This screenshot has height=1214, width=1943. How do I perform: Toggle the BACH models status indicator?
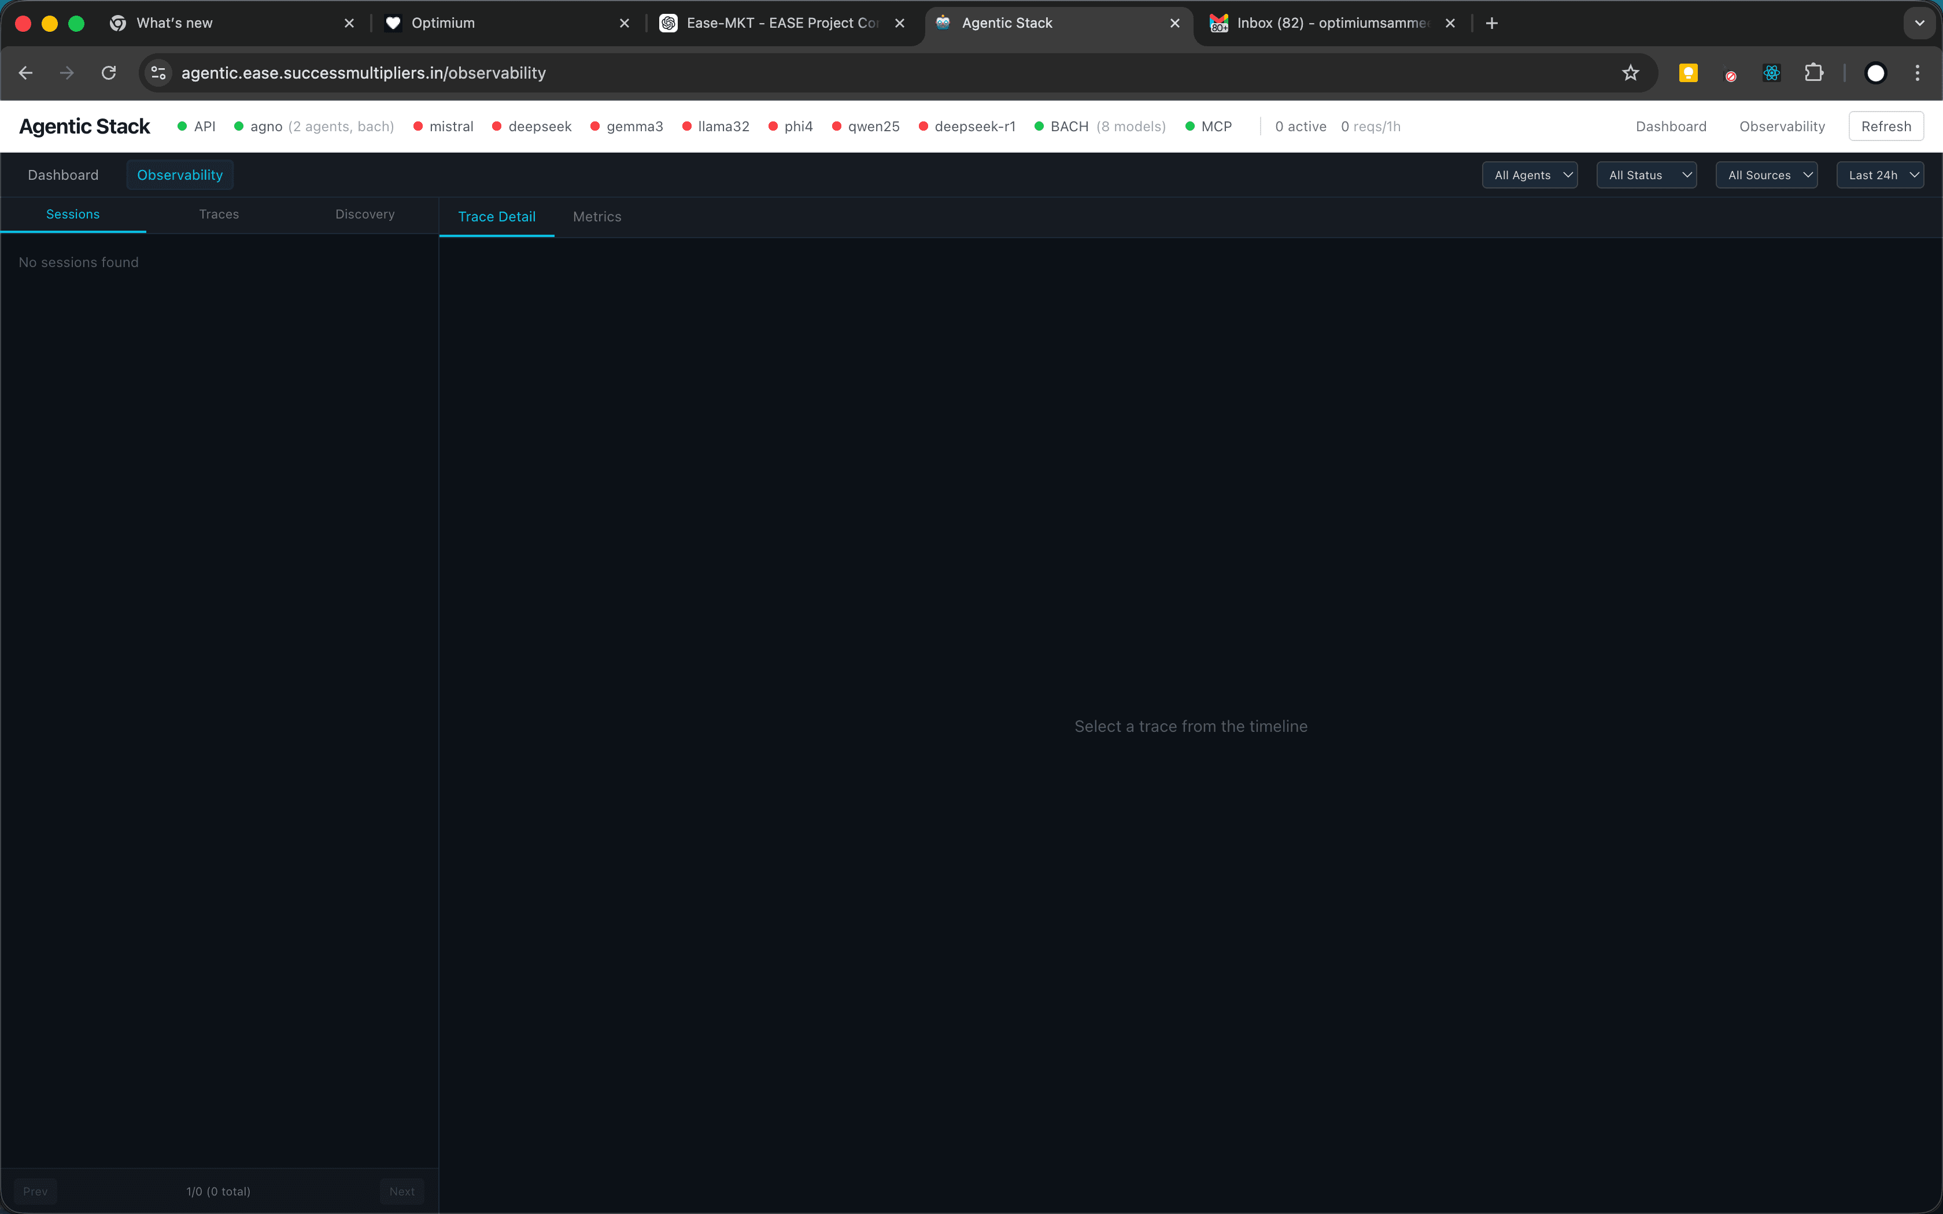click(x=1040, y=126)
